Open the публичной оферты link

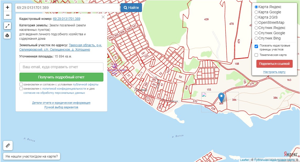pyautogui.click(x=86, y=84)
